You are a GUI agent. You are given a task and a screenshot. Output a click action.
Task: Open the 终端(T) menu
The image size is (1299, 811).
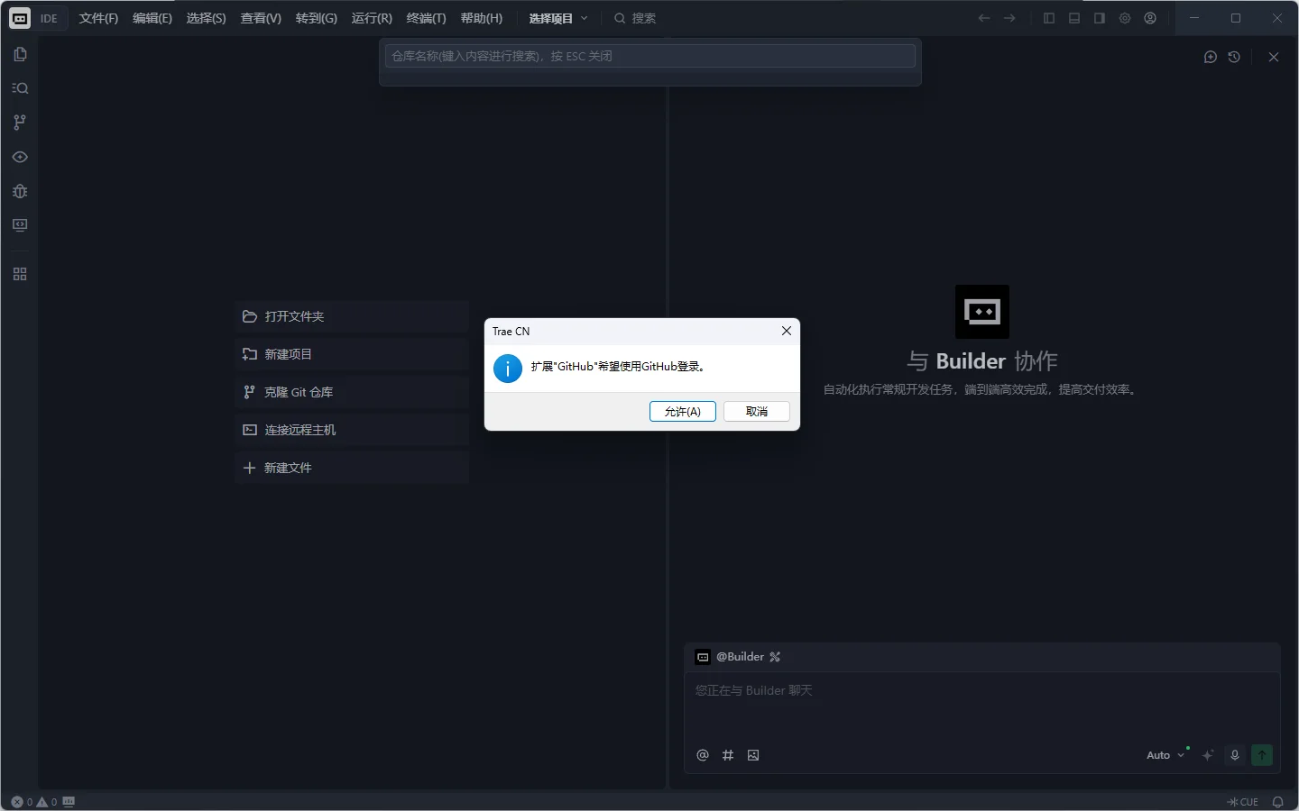(426, 18)
